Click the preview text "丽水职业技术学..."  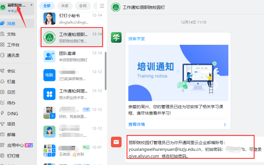click(x=73, y=98)
